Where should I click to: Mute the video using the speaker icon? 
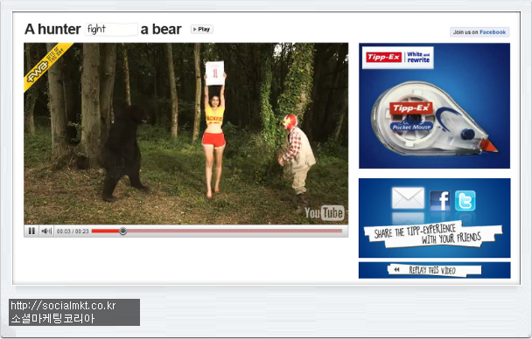click(x=46, y=231)
